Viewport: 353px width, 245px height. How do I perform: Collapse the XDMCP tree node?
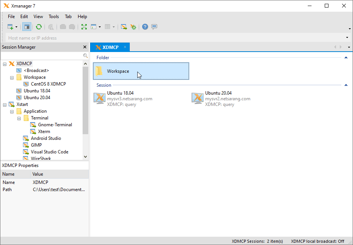pos(5,64)
